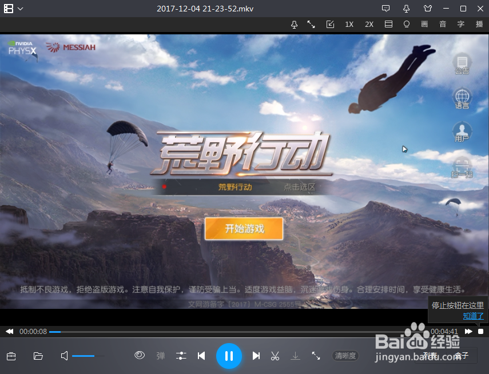Mute audio with the speaker icon
The height and width of the screenshot is (374, 489).
click(64, 356)
